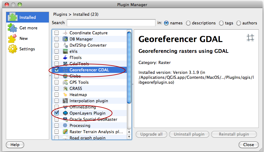Click the Reinstall plugin button

234,134
